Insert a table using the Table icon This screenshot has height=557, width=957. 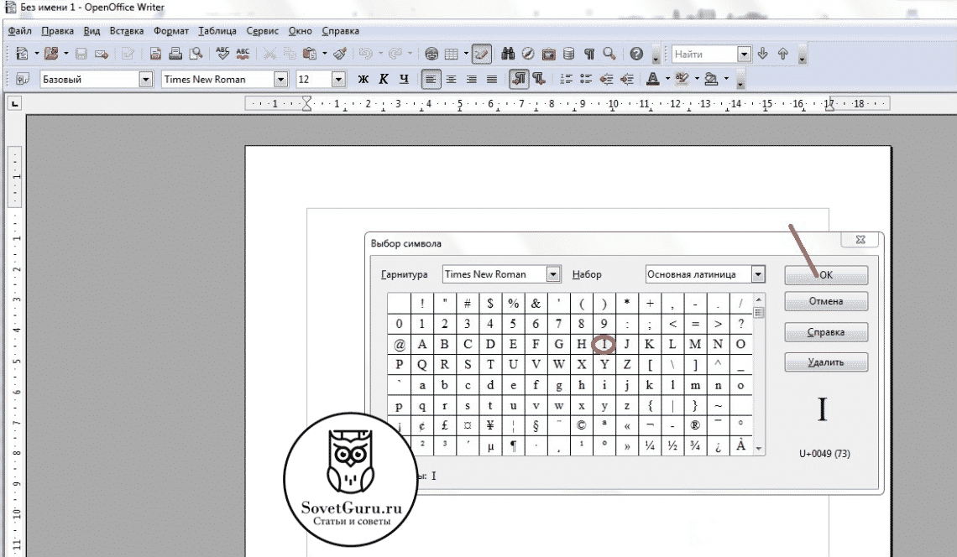(x=451, y=54)
